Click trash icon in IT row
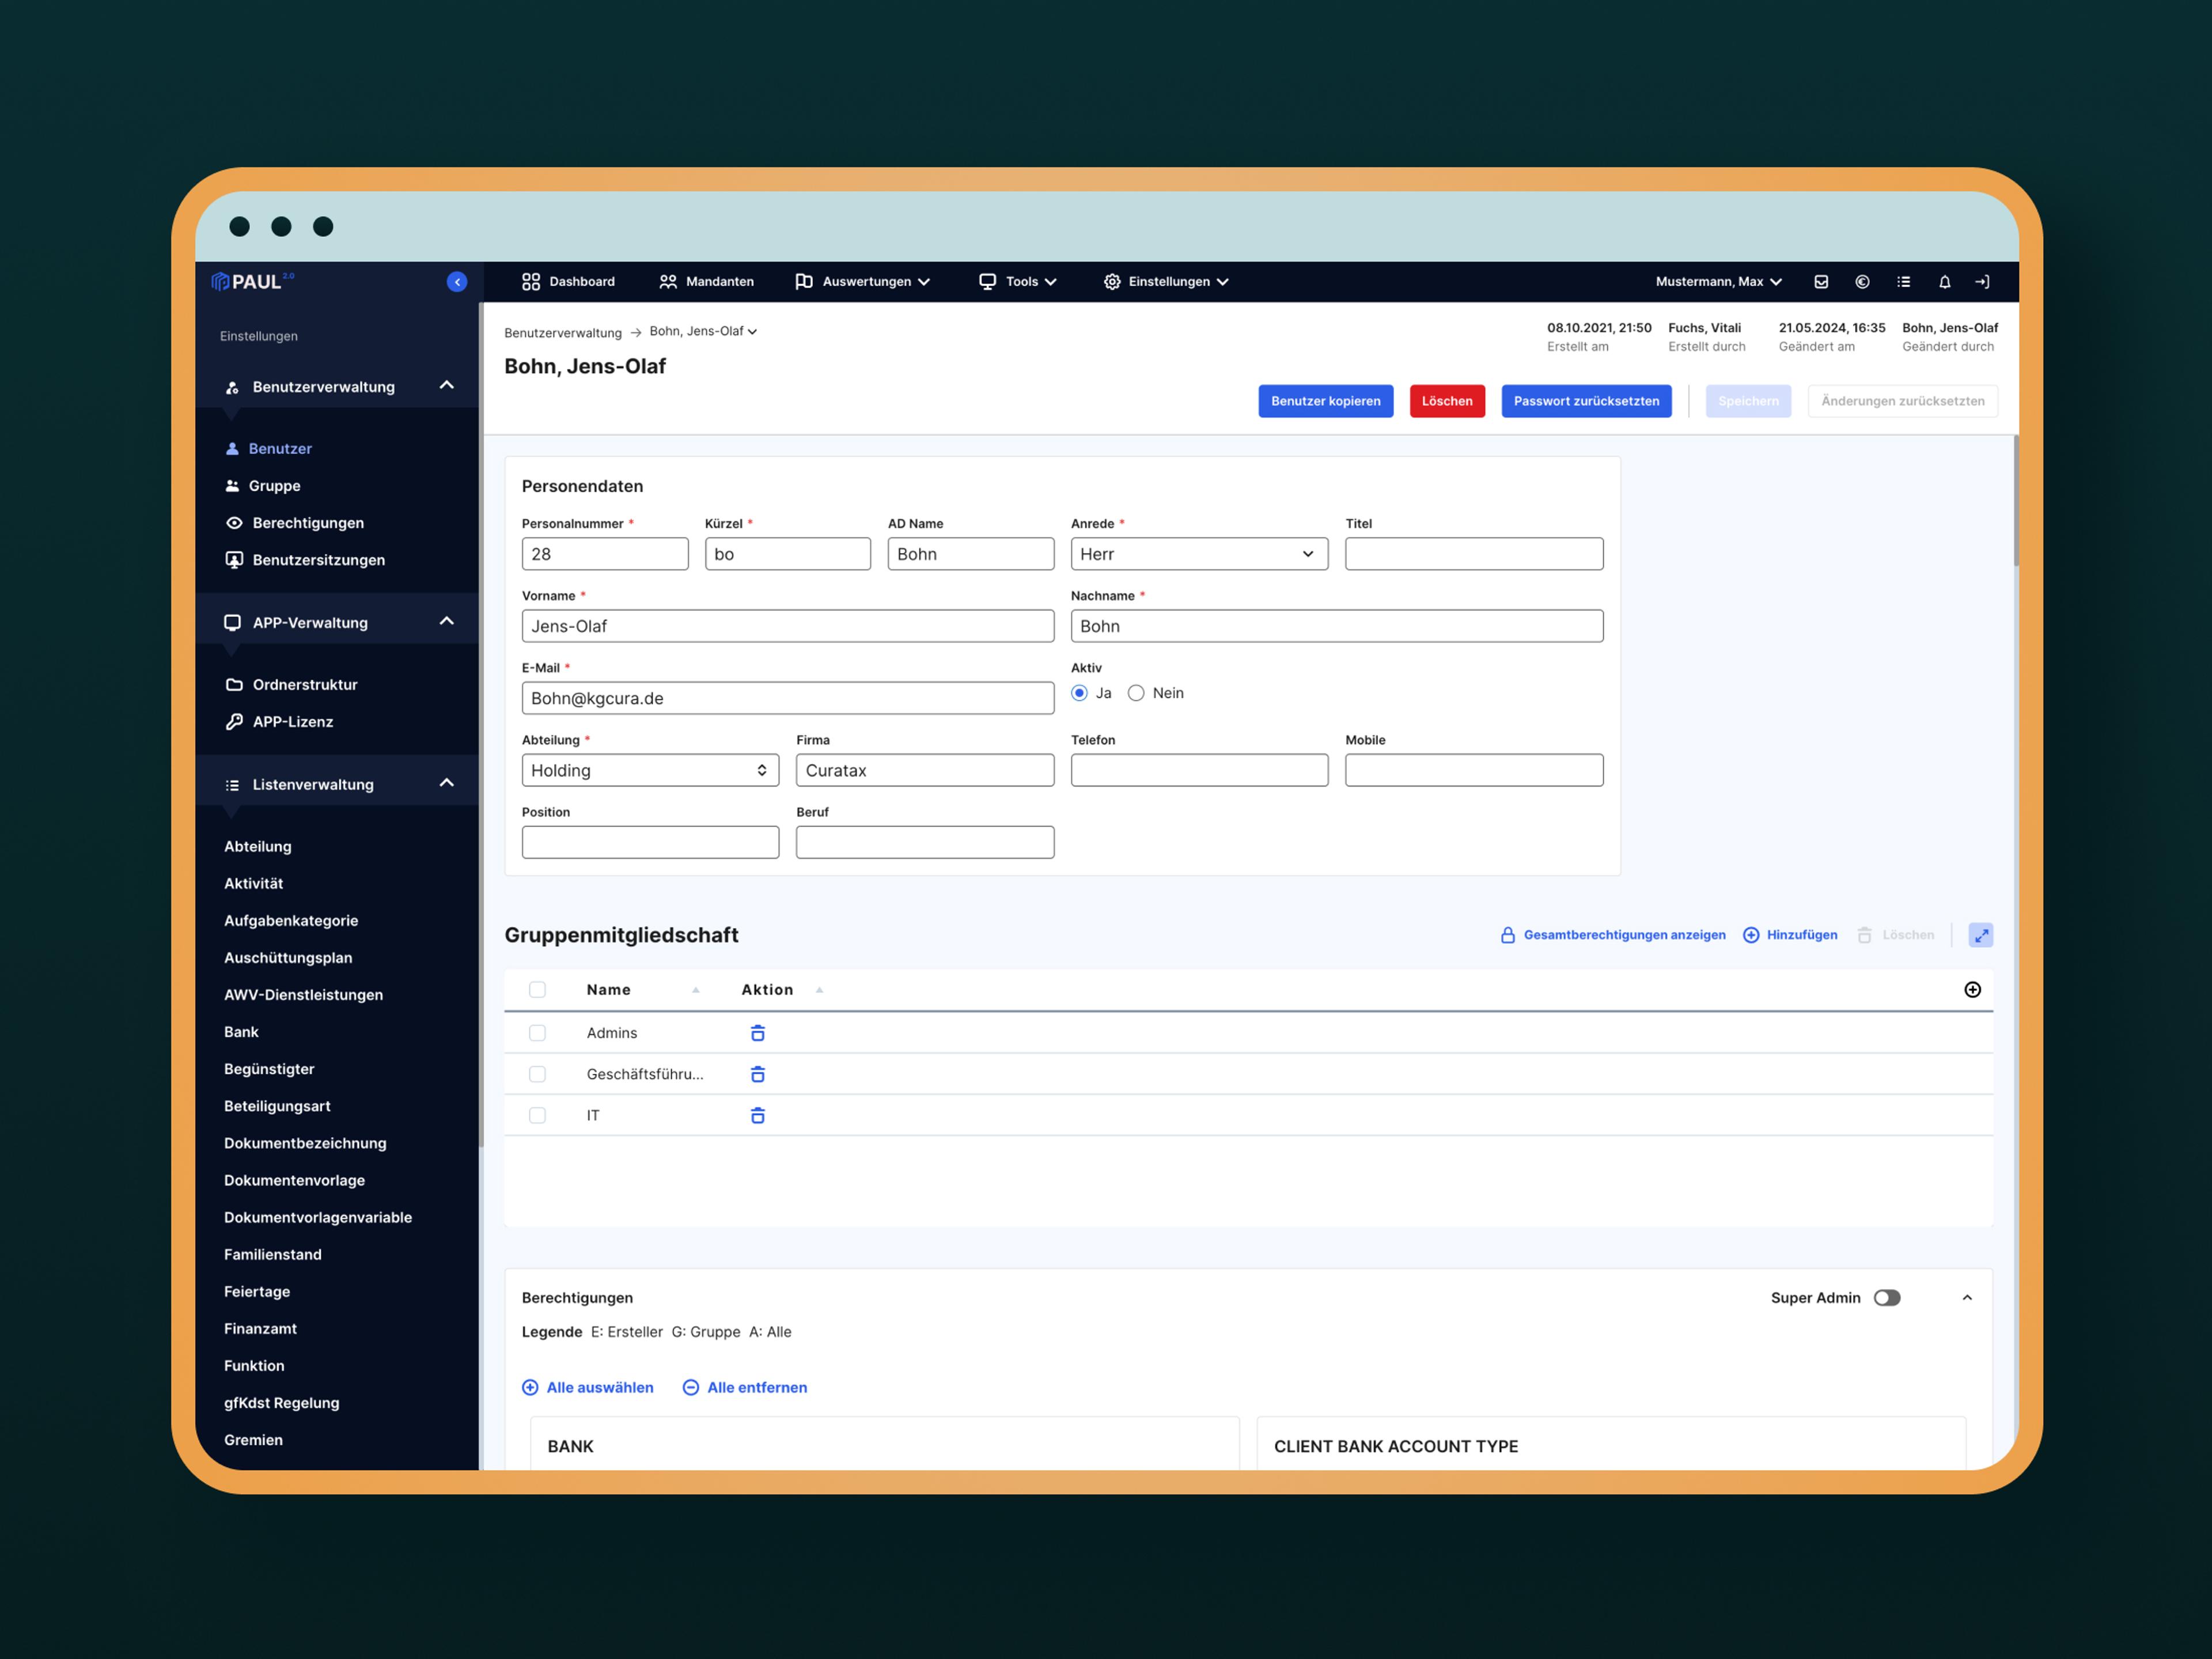 (x=758, y=1115)
